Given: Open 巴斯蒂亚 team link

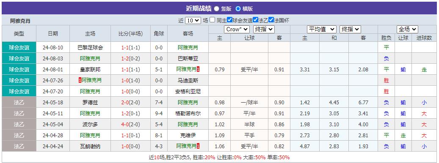Looking at the screenshot, I should pos(188,59).
